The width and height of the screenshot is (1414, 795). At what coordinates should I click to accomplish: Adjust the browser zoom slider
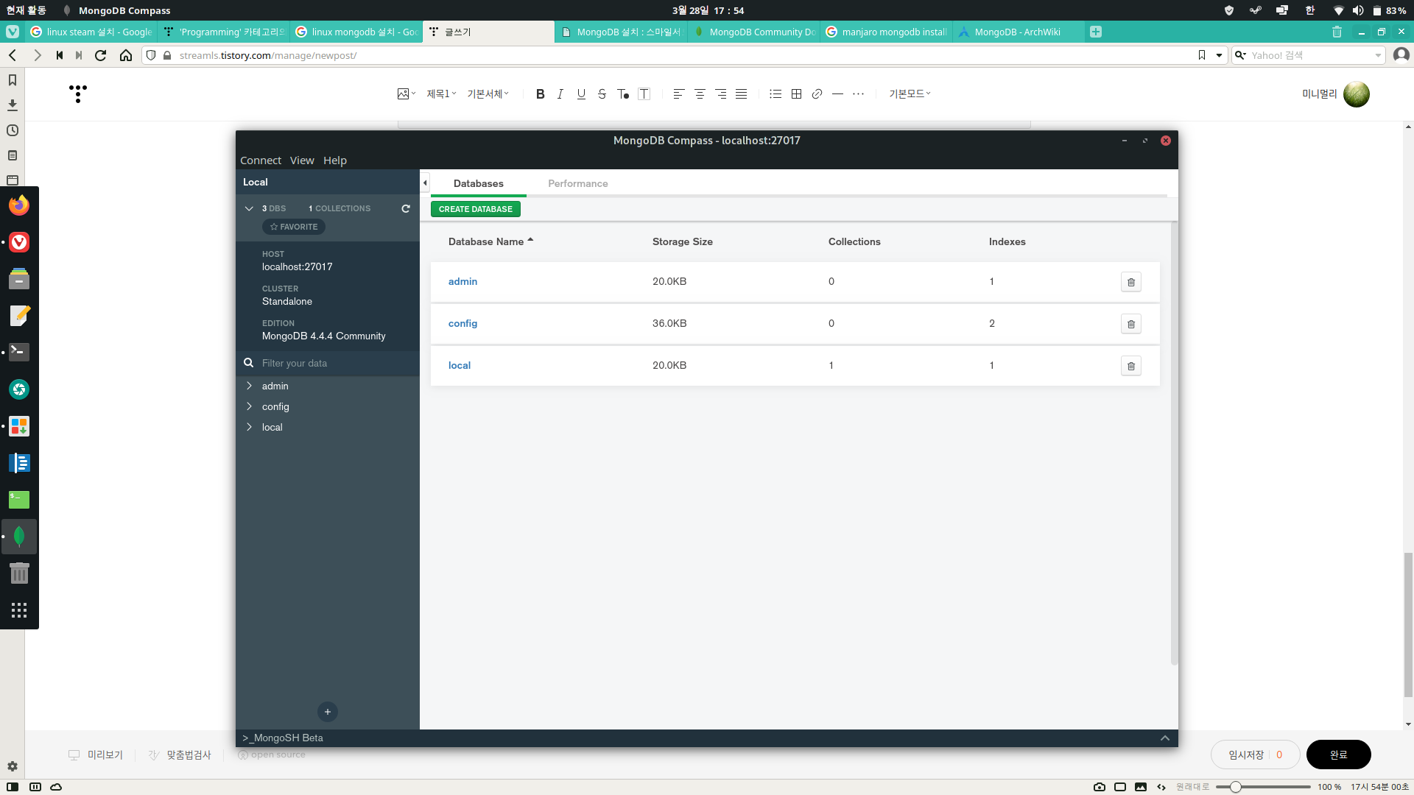tap(1236, 787)
